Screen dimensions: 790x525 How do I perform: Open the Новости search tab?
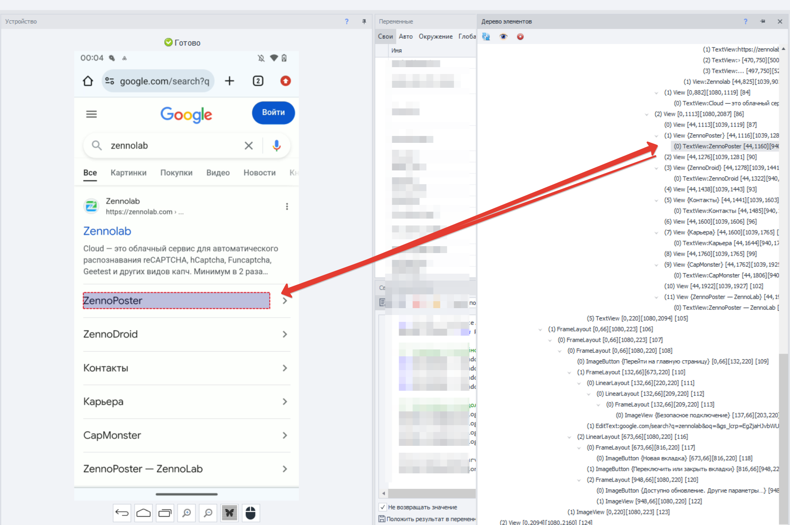click(x=260, y=173)
